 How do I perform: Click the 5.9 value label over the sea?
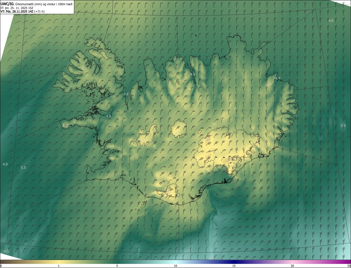pos(343,126)
